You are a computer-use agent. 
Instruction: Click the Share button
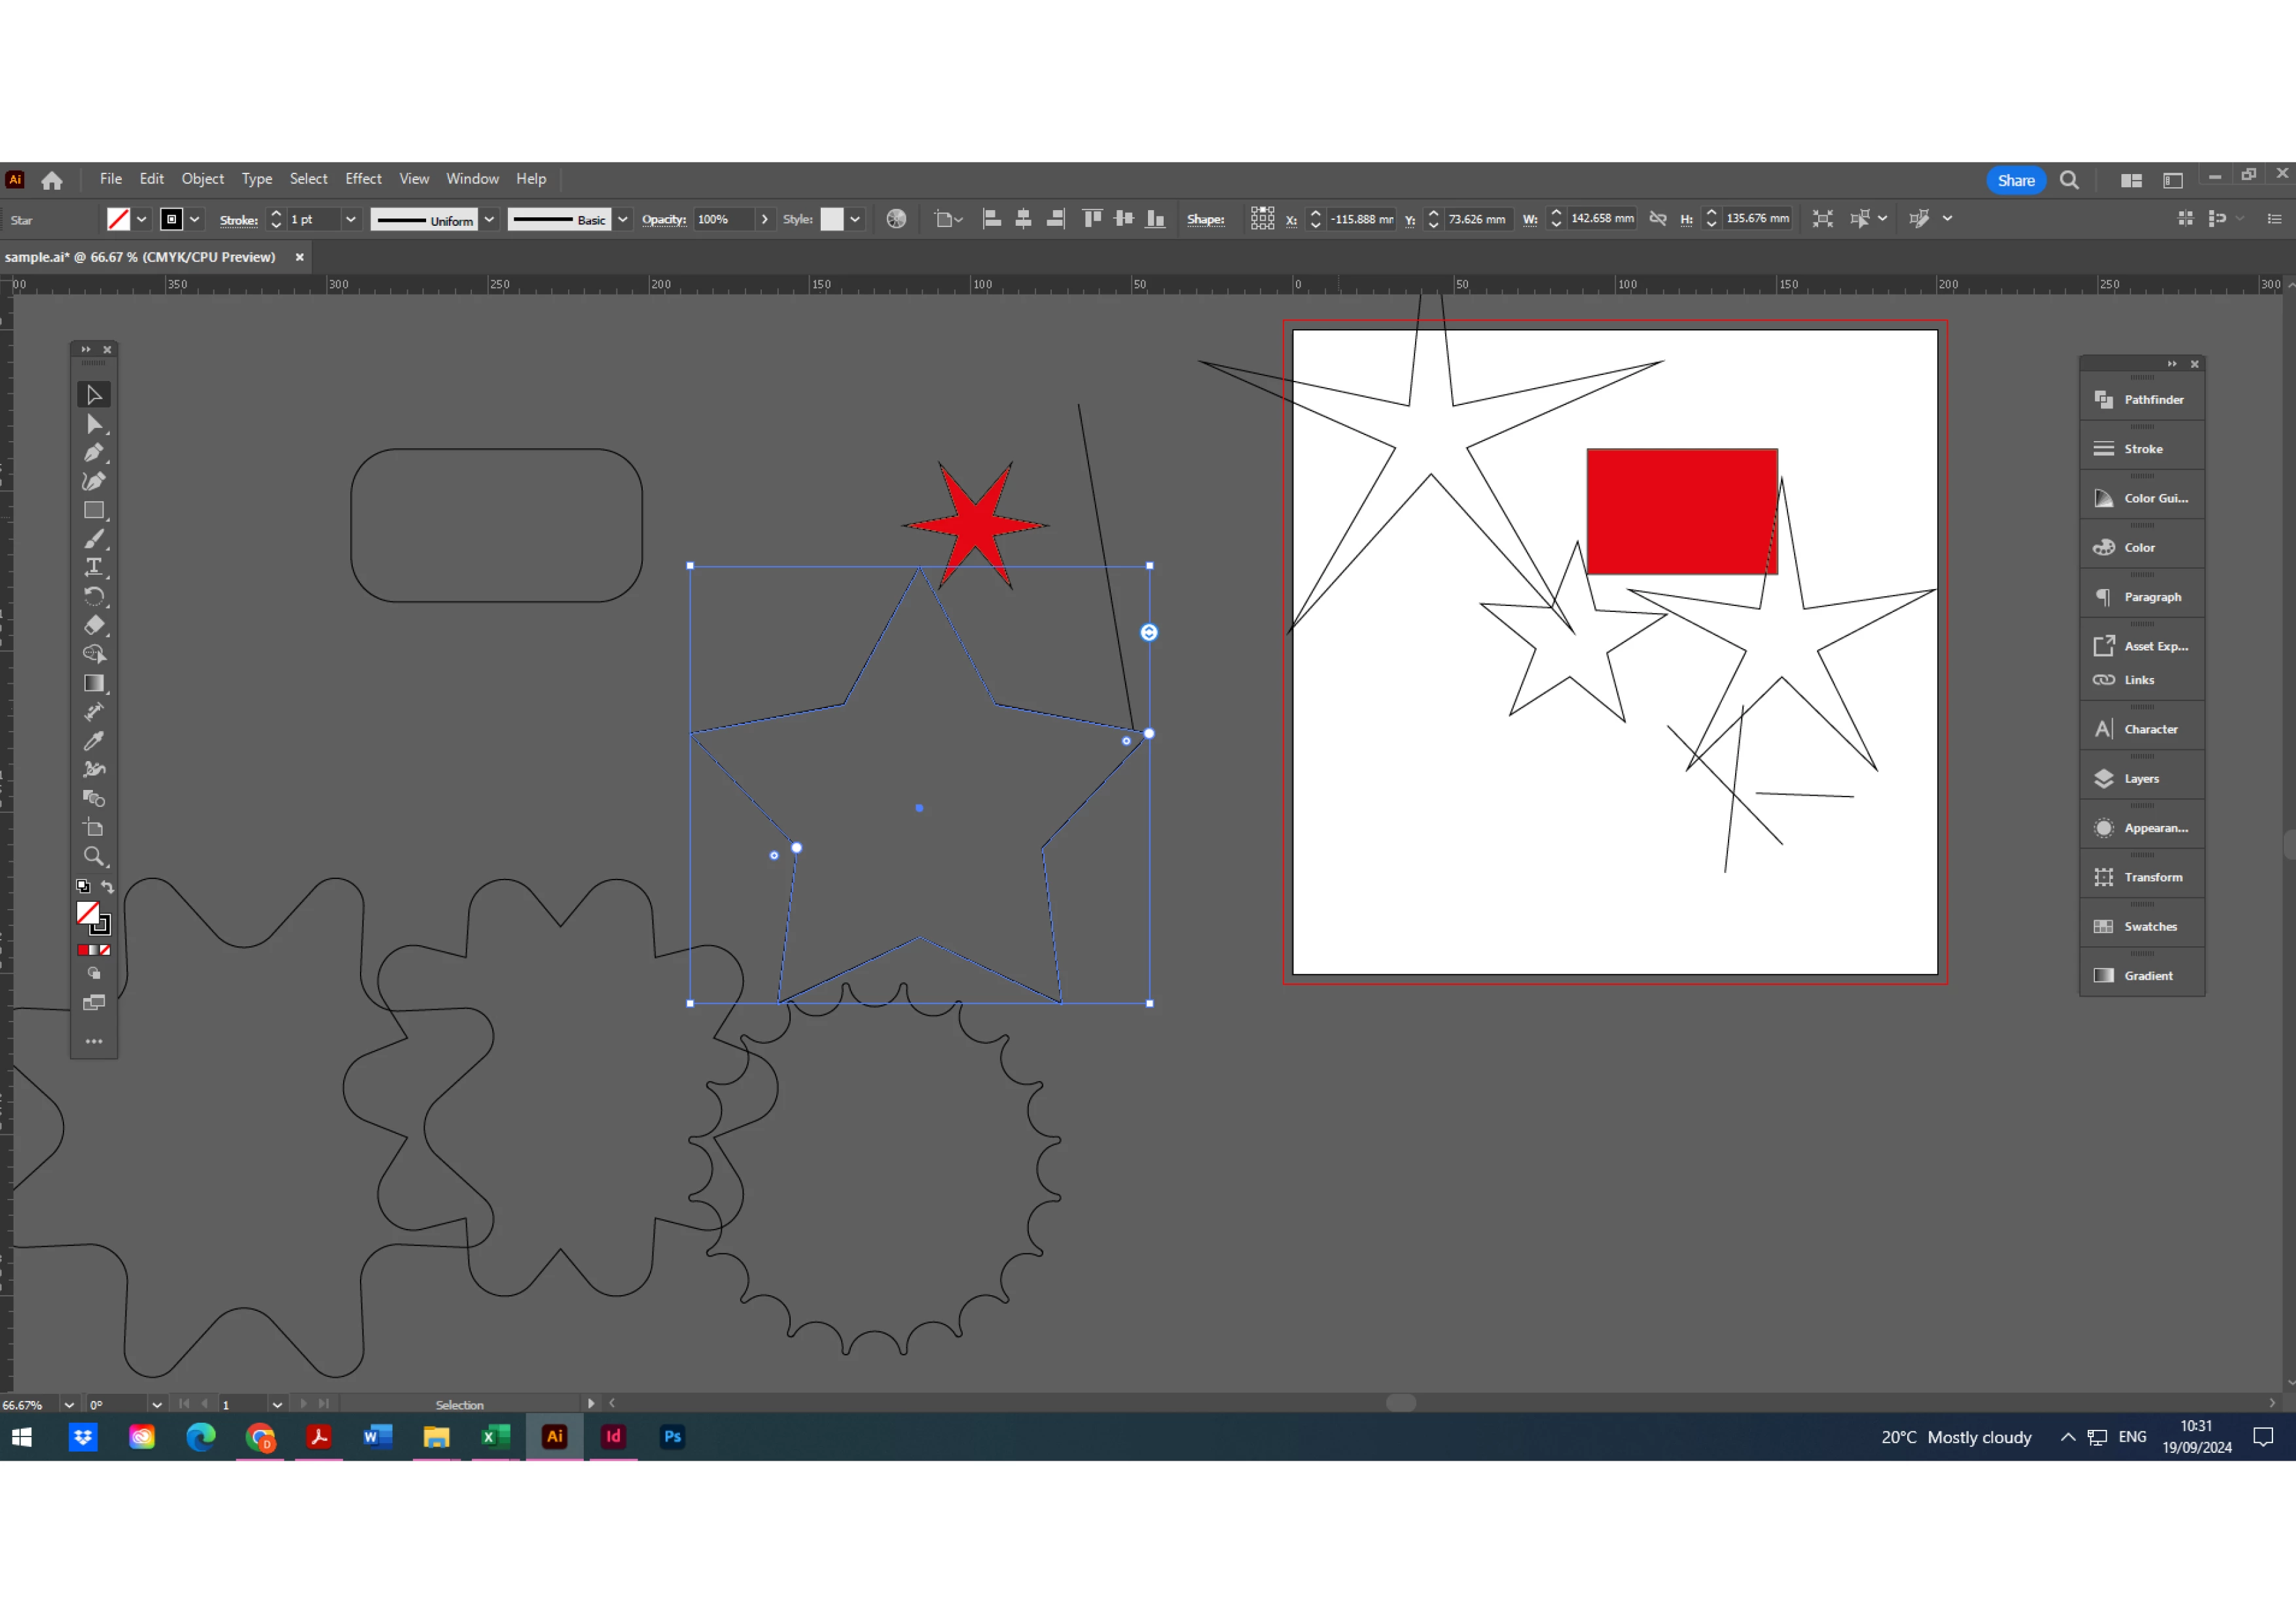click(x=2015, y=181)
